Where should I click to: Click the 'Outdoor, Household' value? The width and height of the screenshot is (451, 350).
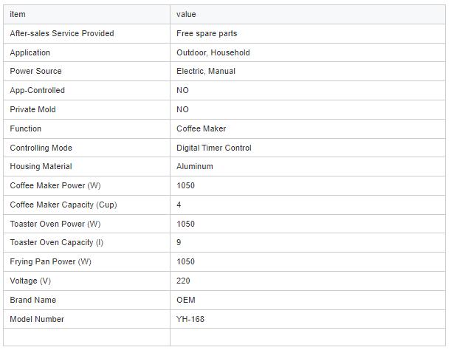(x=213, y=52)
